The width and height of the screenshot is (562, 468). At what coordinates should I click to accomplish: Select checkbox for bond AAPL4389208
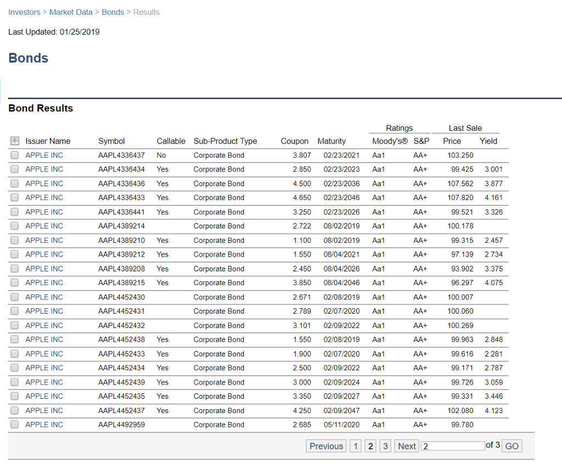click(x=14, y=268)
